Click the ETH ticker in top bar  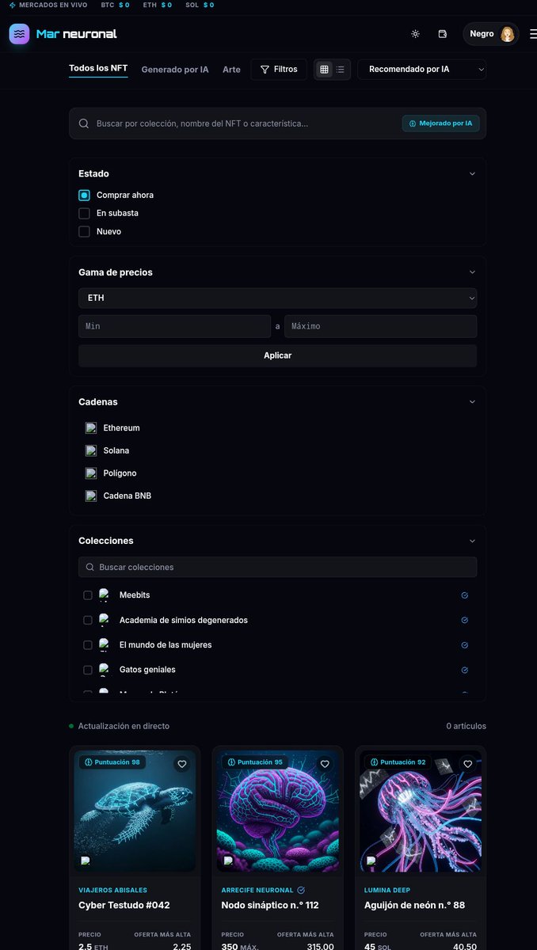pyautogui.click(x=157, y=5)
